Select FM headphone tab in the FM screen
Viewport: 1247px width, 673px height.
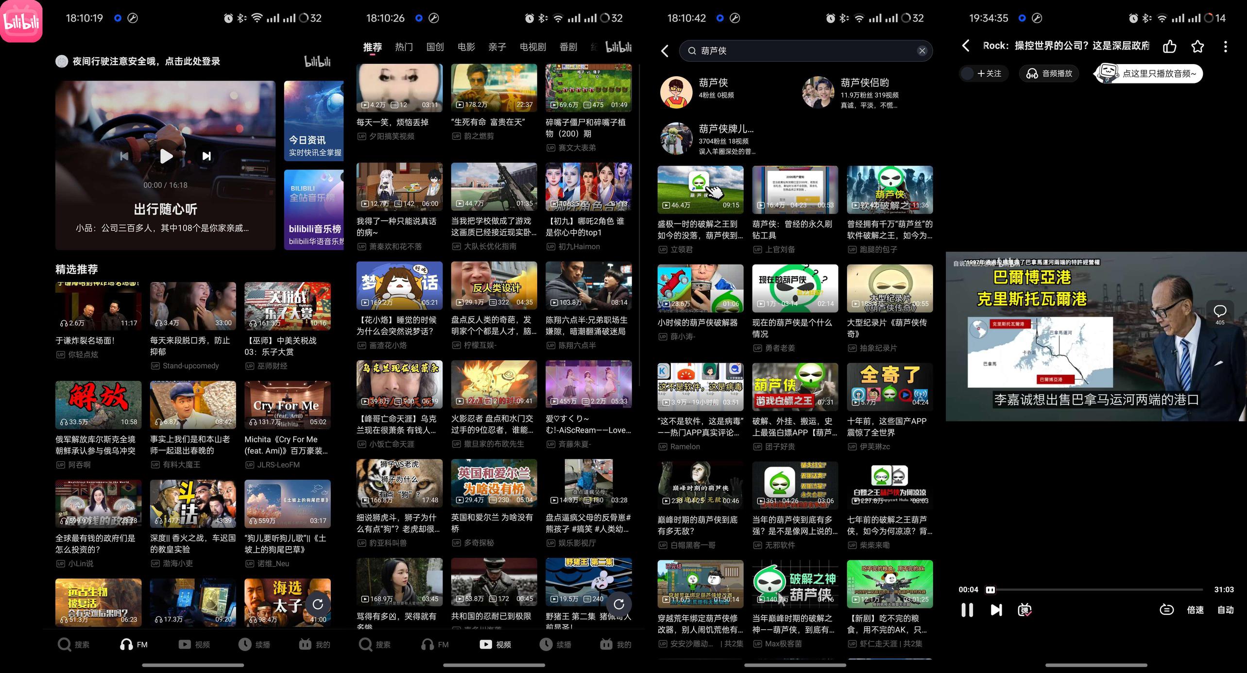pos(134,644)
